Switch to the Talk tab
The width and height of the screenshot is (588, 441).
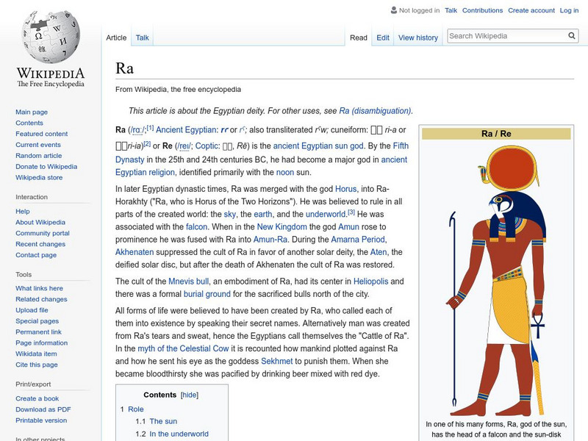coord(142,37)
